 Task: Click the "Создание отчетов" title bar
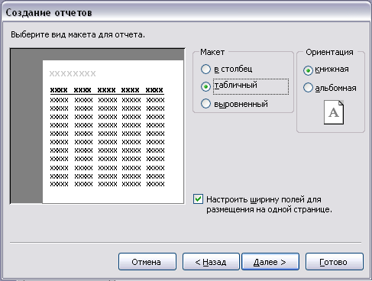tap(186, 12)
